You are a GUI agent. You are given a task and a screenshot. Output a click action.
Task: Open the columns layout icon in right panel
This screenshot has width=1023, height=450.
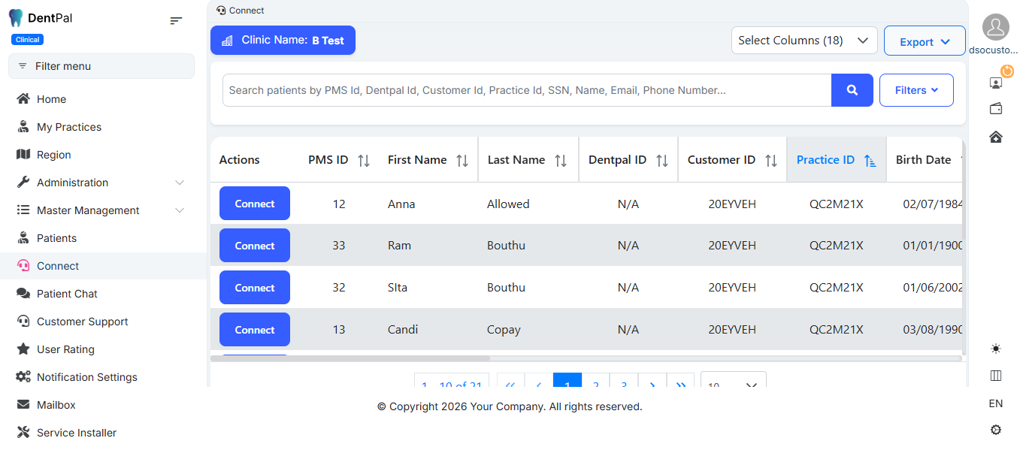[x=996, y=376]
